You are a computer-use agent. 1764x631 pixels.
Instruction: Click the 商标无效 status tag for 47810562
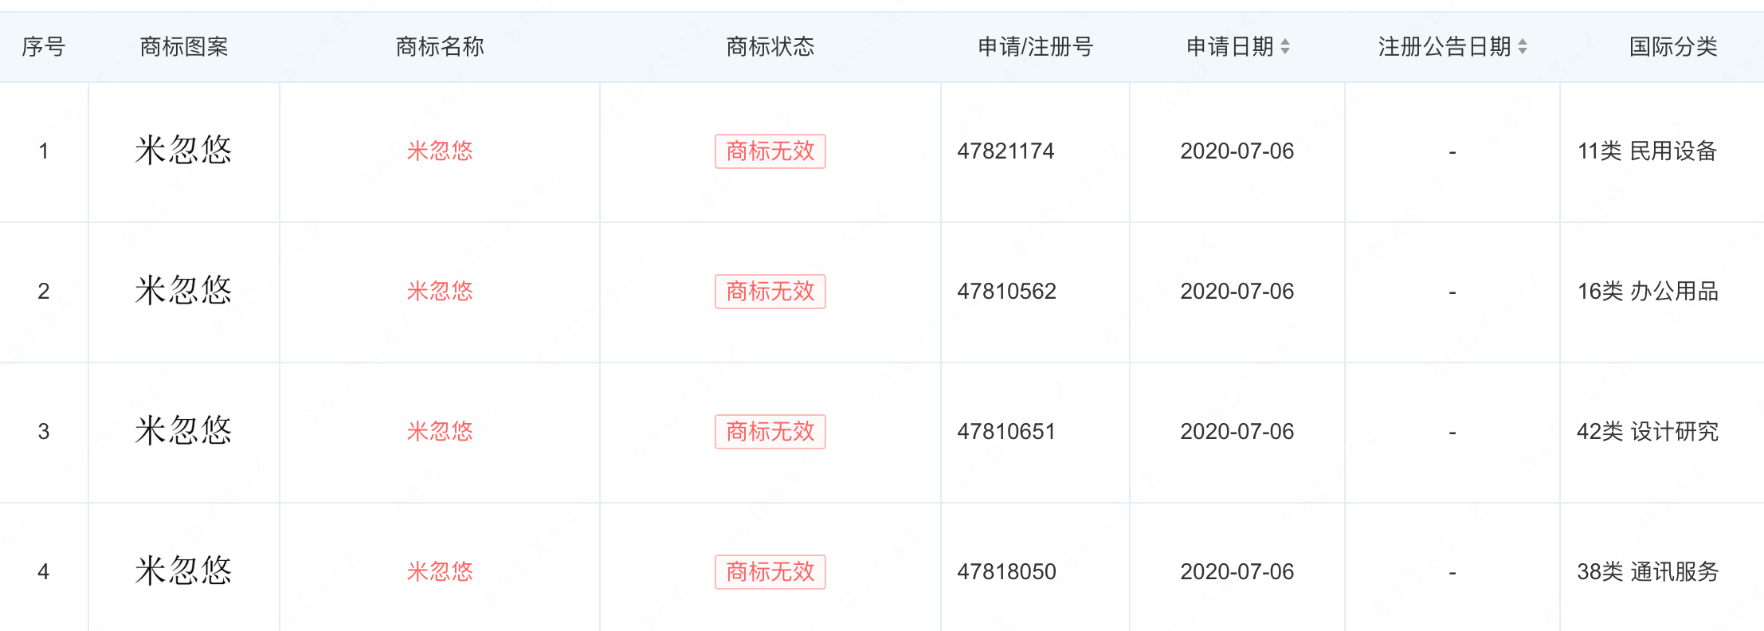click(770, 291)
